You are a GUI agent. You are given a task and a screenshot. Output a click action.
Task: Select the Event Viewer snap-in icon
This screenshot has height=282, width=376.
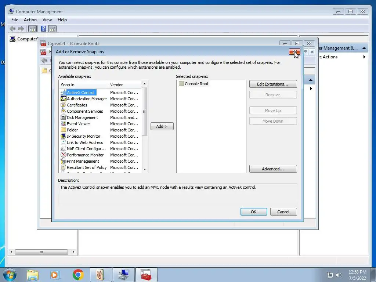point(63,124)
